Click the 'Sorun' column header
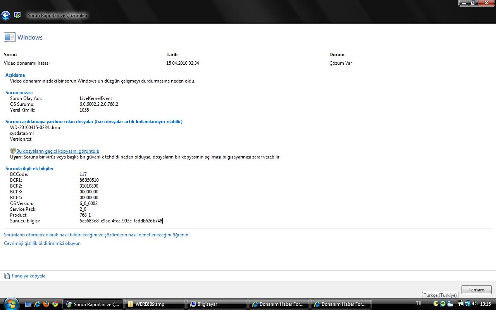The height and width of the screenshot is (310, 496). pos(10,55)
